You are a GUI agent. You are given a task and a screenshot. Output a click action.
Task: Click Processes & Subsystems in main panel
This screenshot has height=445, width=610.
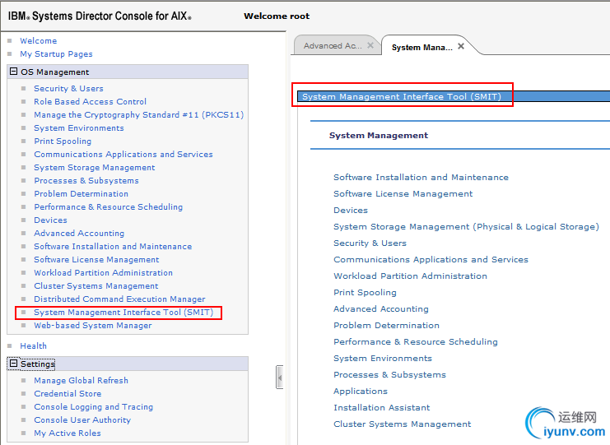[390, 375]
